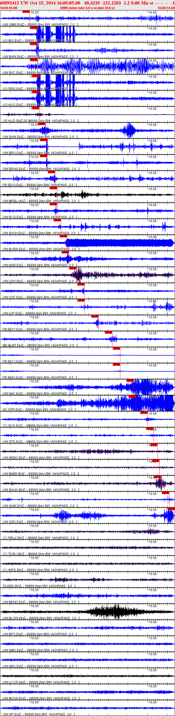Click the red pick flag on the NAC trace
The width and height of the screenshot is (175, 716).
tap(130, 380)
